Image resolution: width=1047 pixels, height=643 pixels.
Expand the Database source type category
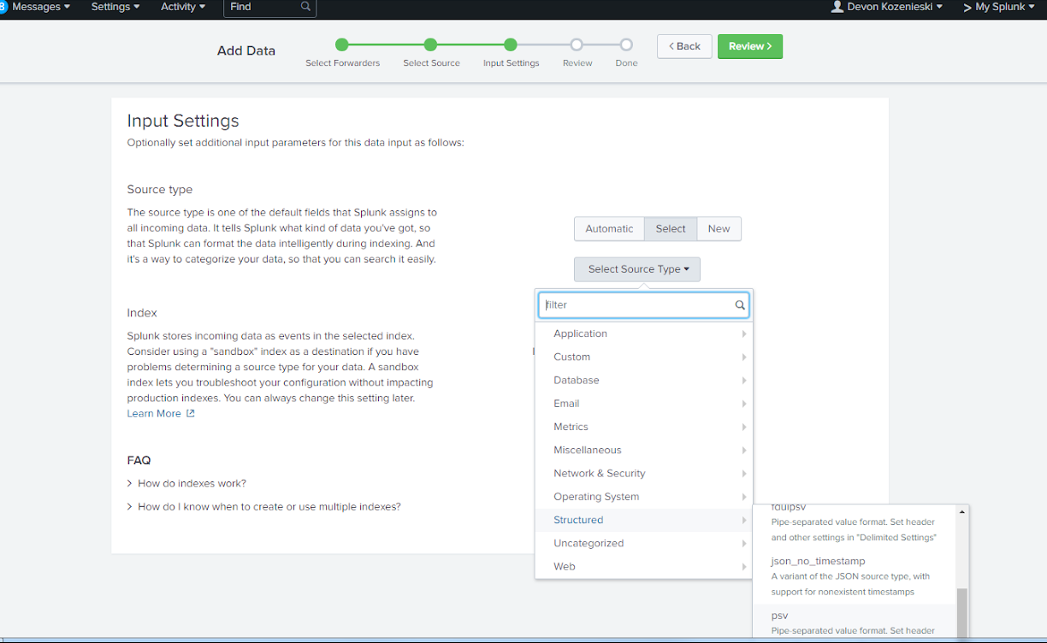643,380
